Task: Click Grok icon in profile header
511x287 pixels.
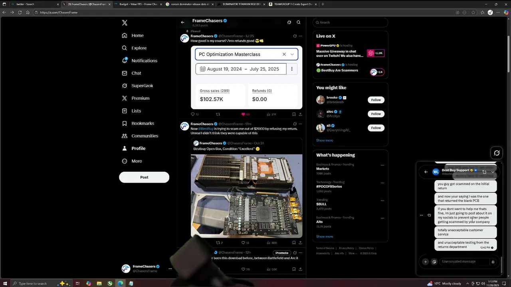Action: tap(289, 22)
